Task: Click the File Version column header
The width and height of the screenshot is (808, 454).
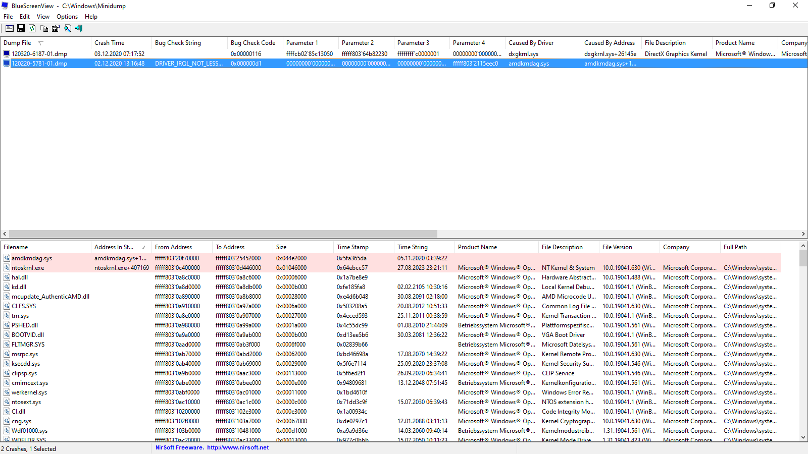Action: (x=629, y=247)
